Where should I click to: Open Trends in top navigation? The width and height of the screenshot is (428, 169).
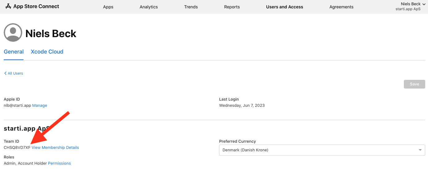click(x=191, y=7)
